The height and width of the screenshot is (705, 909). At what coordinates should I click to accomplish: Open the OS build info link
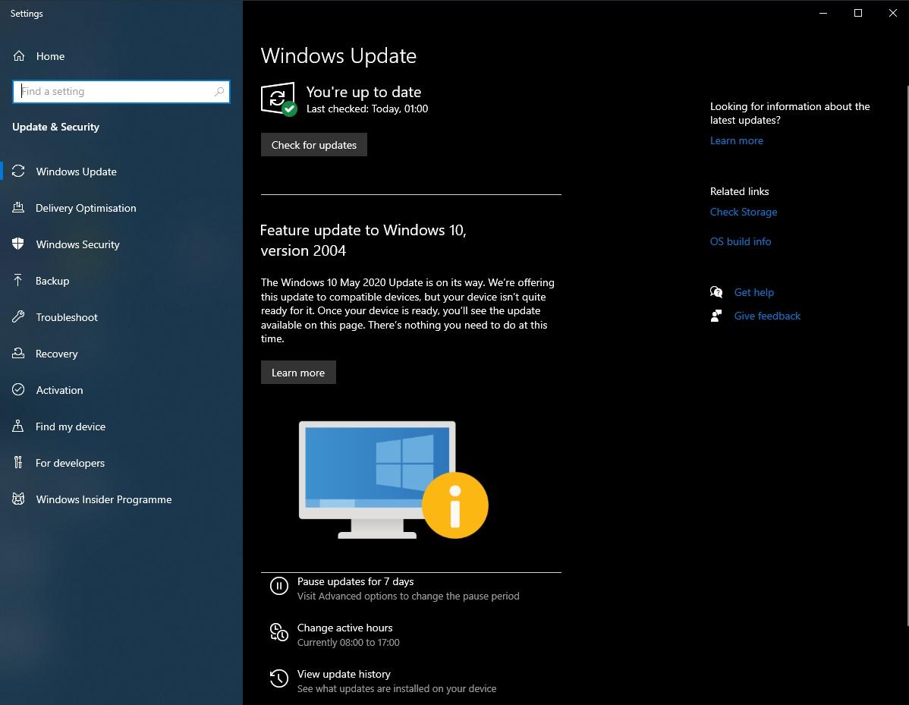pyautogui.click(x=741, y=242)
